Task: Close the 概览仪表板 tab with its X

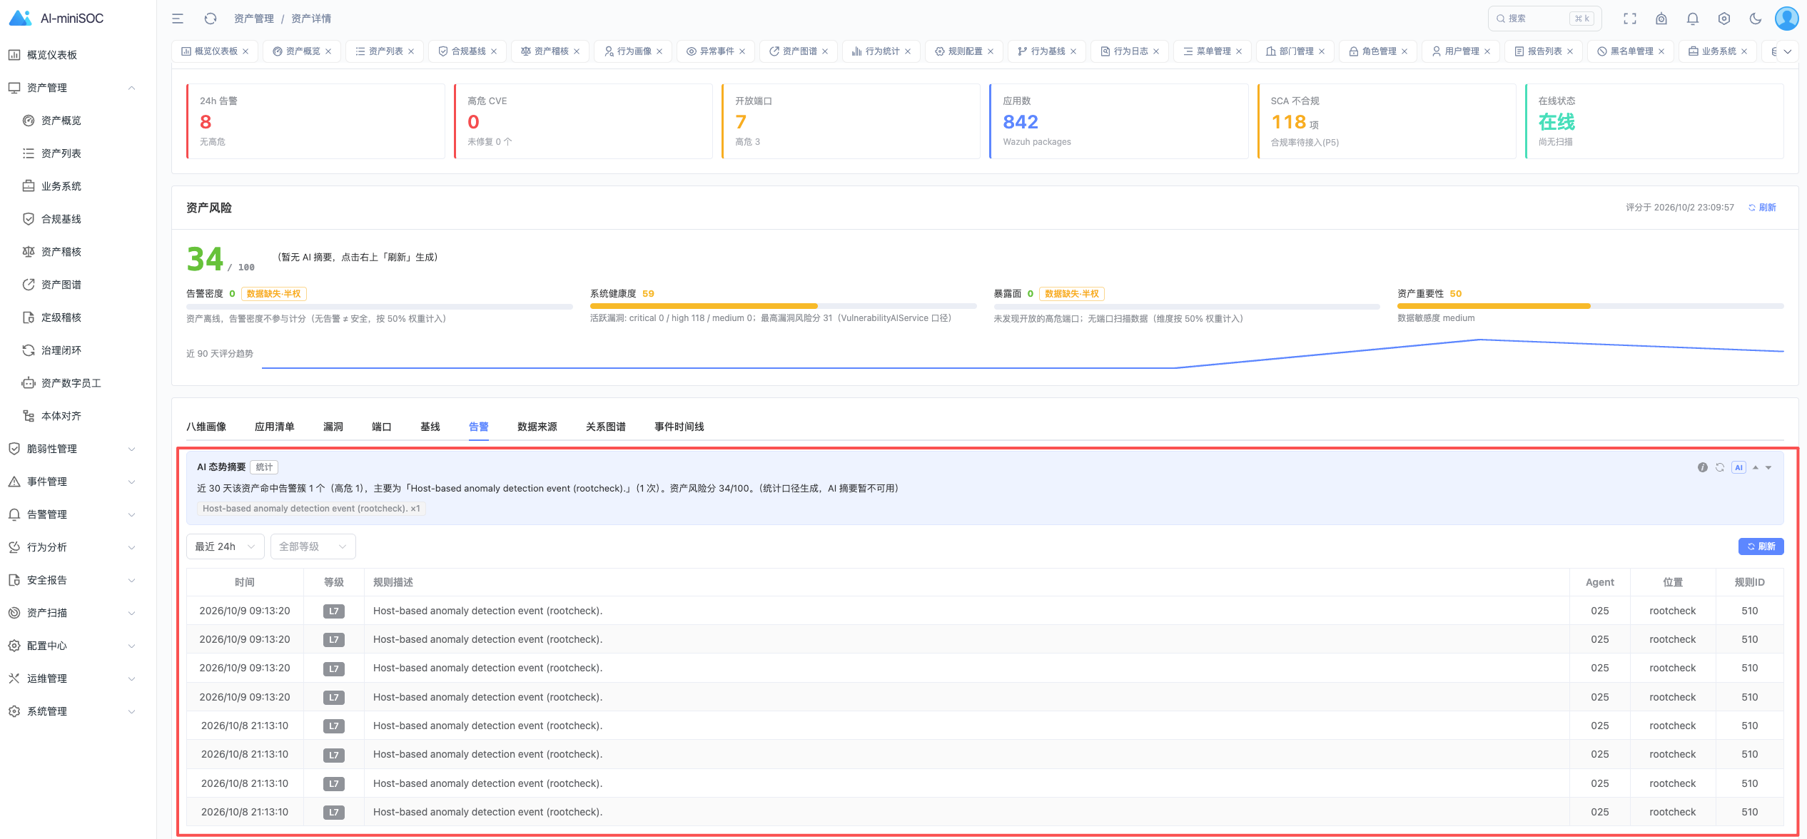Action: [x=246, y=51]
